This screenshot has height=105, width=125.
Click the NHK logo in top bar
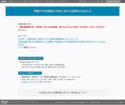pos(4,2)
